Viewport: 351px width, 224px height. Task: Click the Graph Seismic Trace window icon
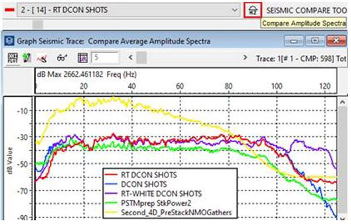(9, 41)
